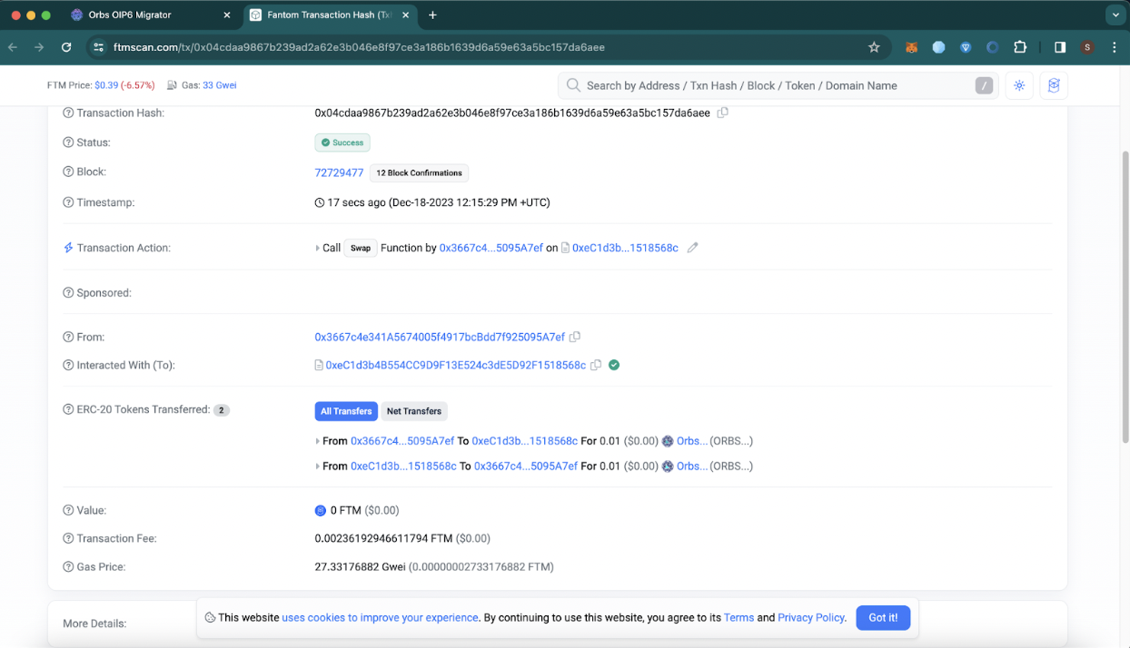The width and height of the screenshot is (1130, 648).
Task: Reload the page in the browser
Action: click(66, 47)
